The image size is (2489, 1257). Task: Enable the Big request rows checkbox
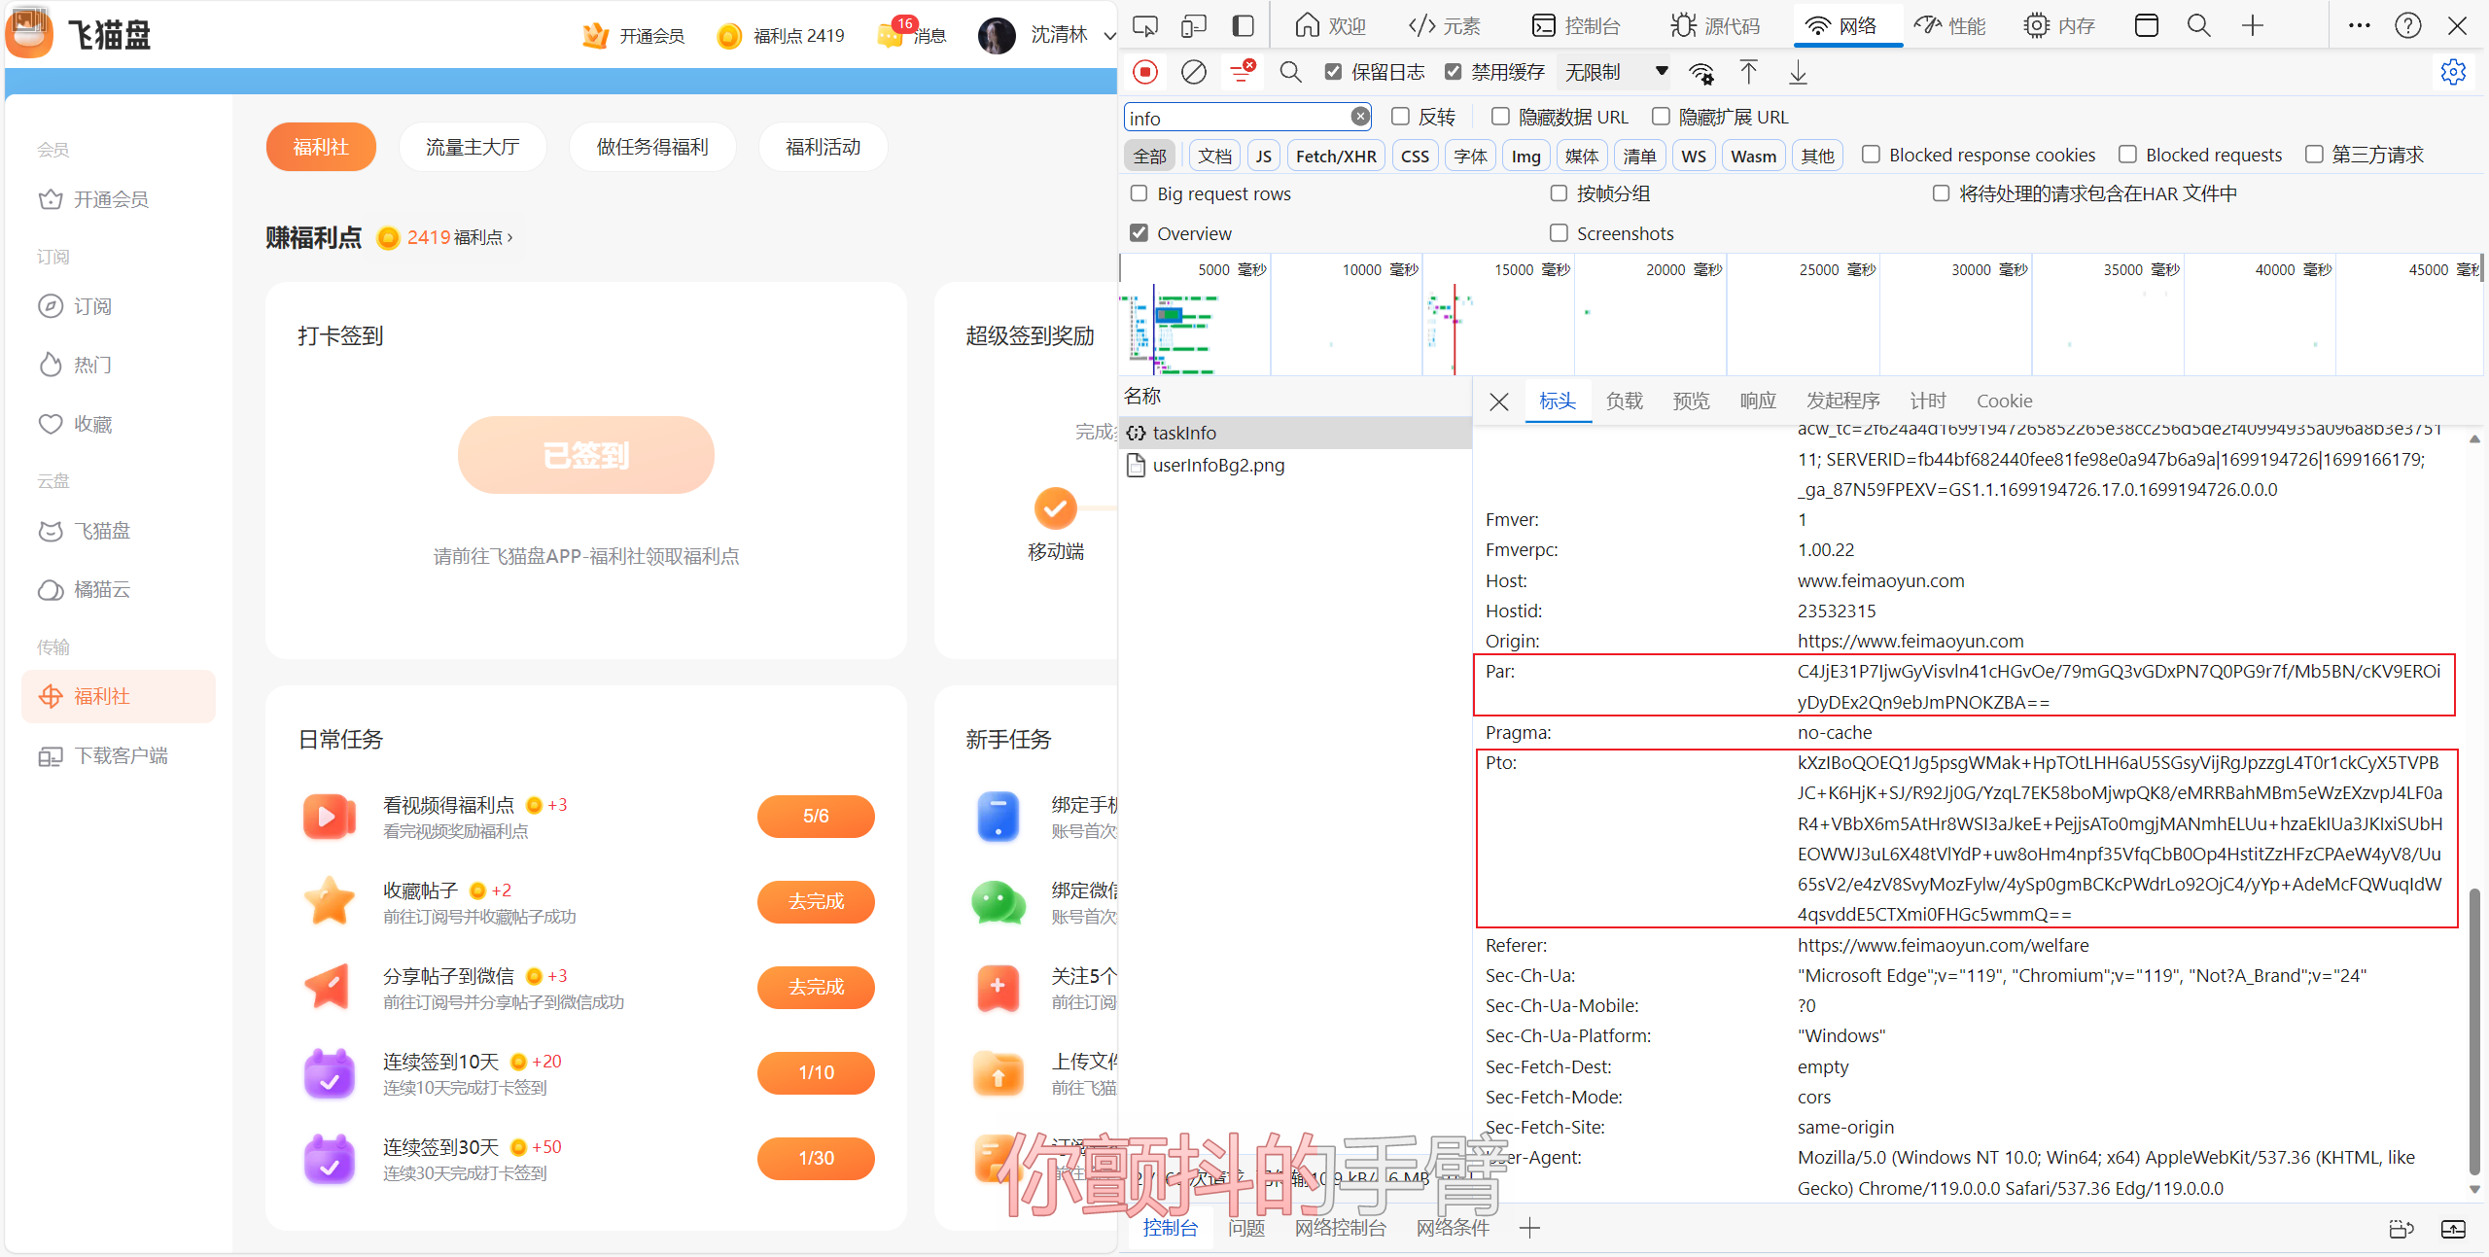pyautogui.click(x=1139, y=193)
